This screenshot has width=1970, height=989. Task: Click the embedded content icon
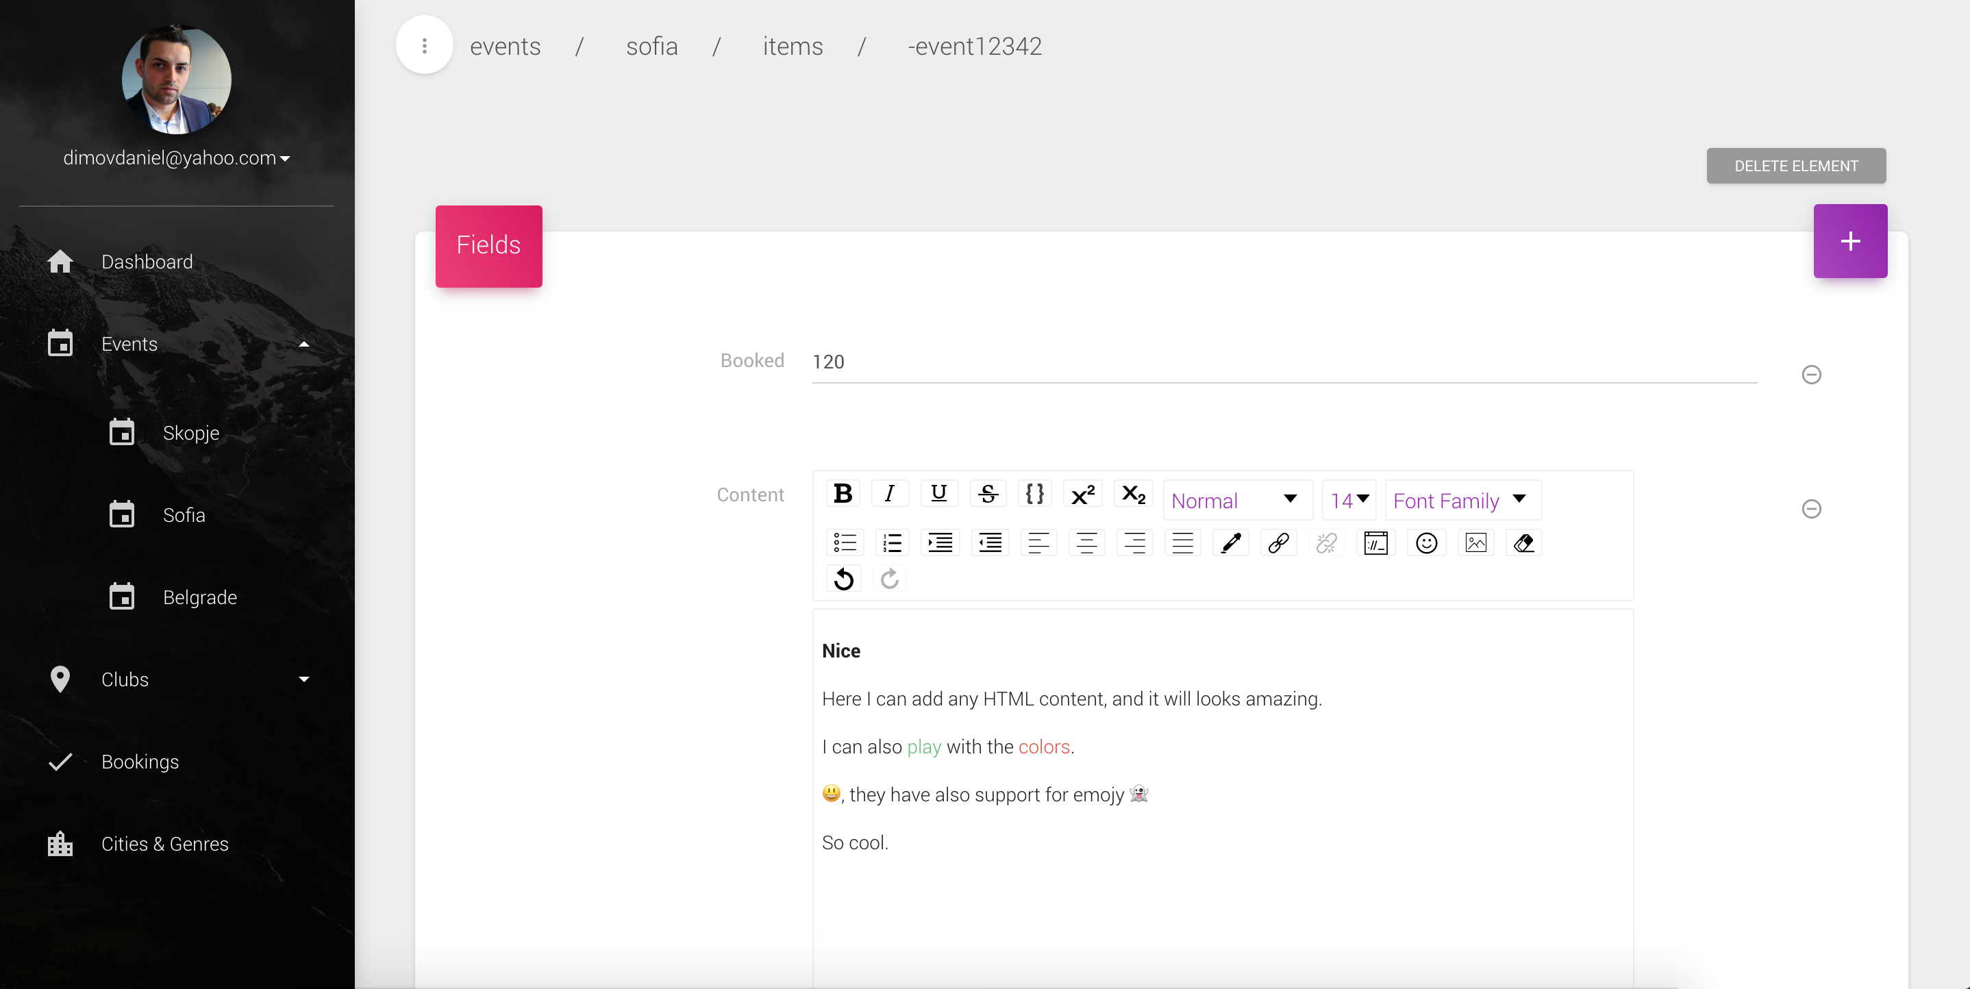tap(1376, 543)
